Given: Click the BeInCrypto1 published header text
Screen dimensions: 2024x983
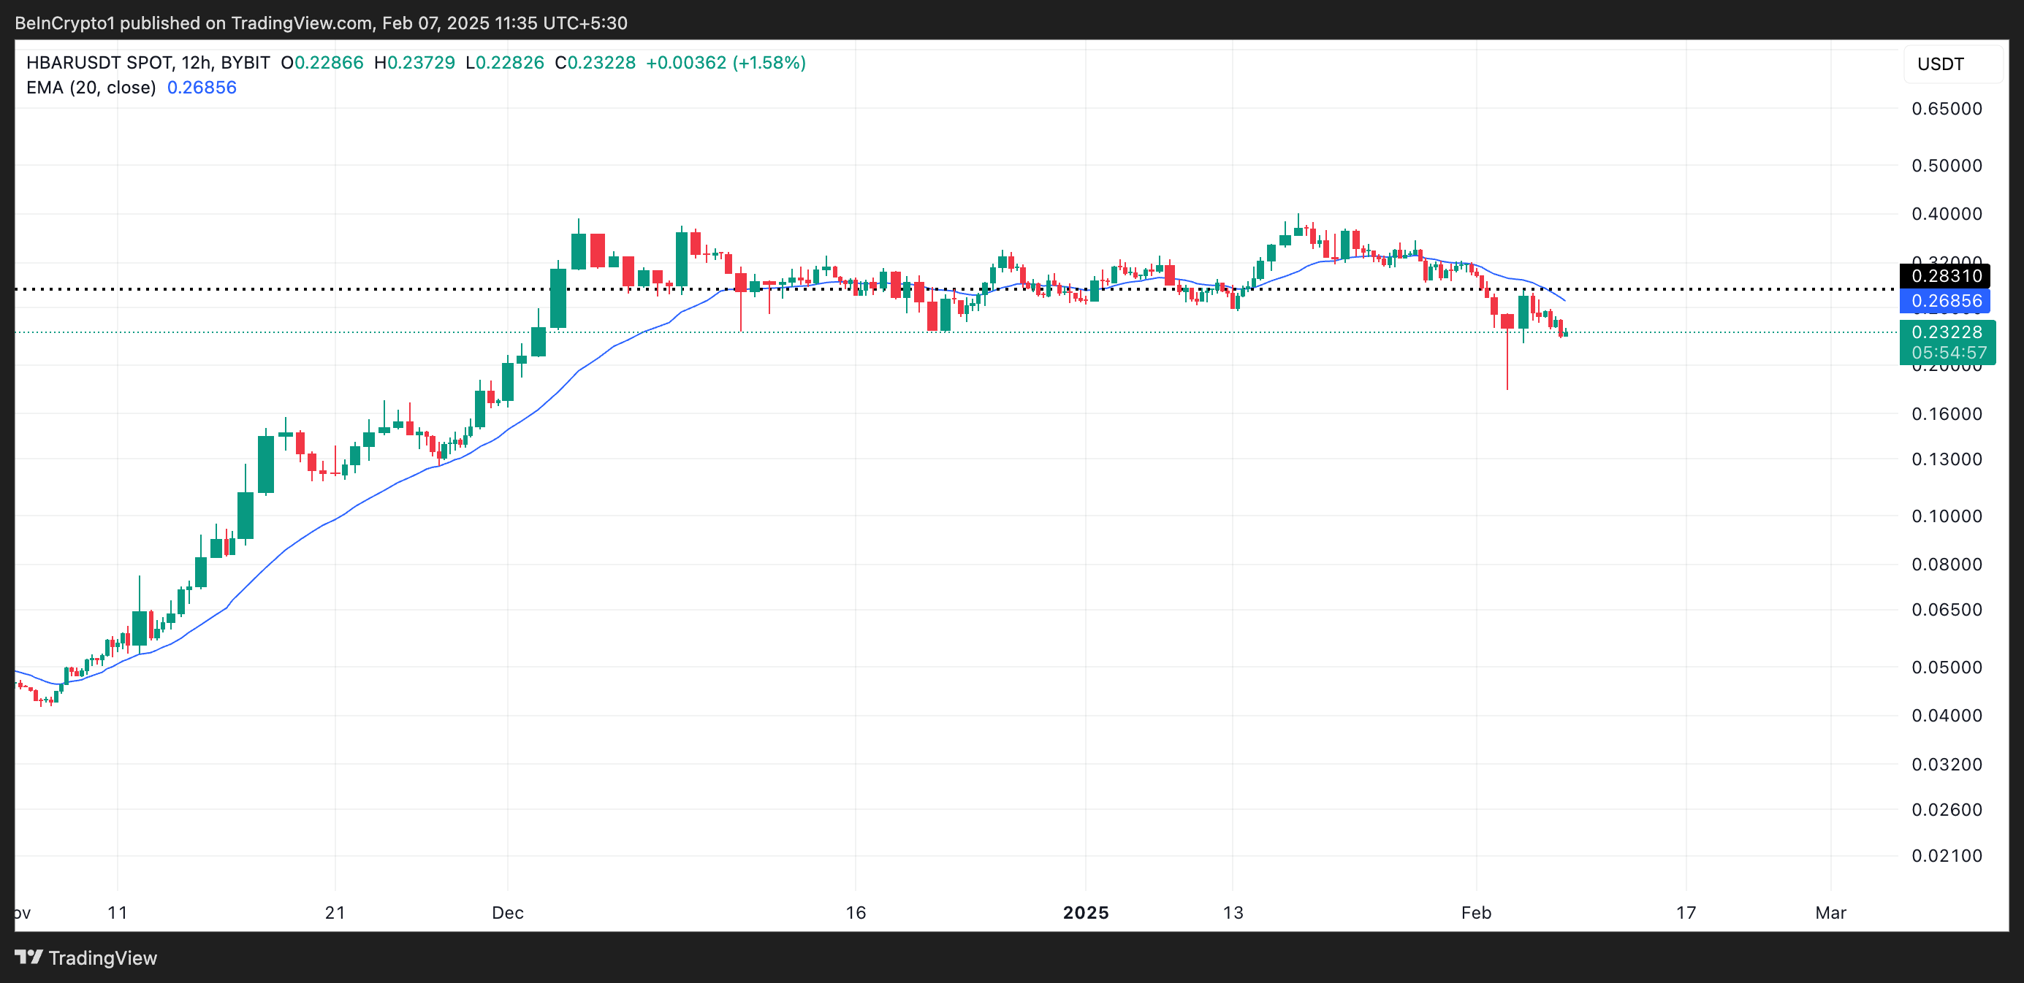Looking at the screenshot, I should click(x=321, y=23).
